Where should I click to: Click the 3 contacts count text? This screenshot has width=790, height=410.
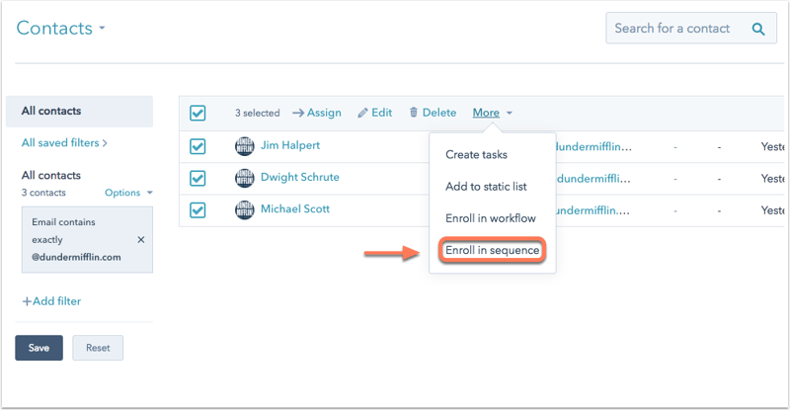click(43, 193)
